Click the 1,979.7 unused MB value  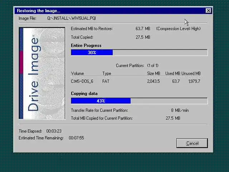[194, 81]
